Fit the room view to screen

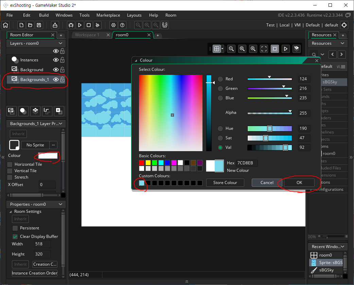[264, 49]
